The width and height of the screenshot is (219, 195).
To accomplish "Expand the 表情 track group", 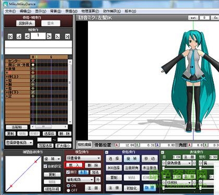I will (7, 69).
